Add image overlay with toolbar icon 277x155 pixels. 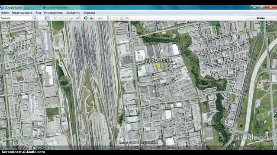click(72, 18)
